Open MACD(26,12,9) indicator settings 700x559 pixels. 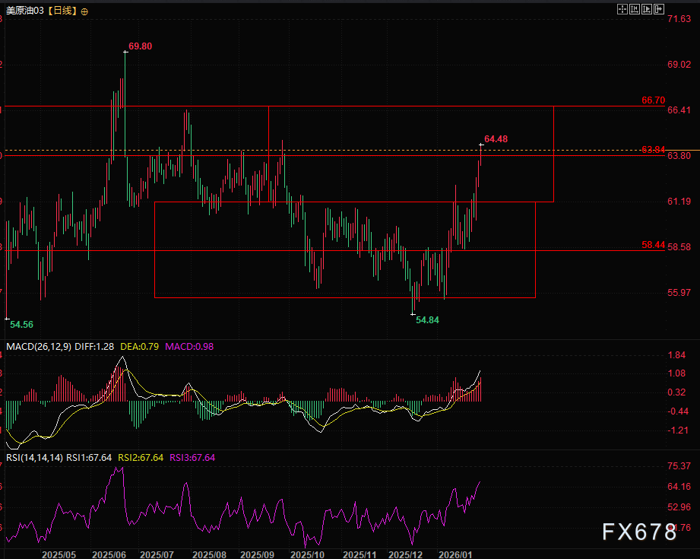[39, 346]
